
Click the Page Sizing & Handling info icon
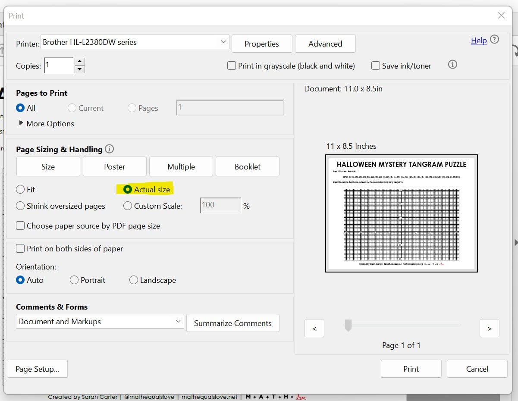110,149
